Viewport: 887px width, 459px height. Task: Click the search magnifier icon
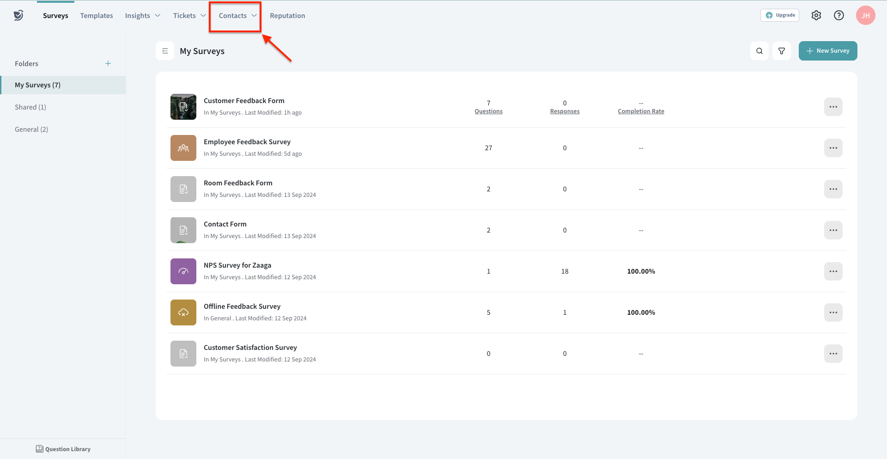(x=759, y=51)
